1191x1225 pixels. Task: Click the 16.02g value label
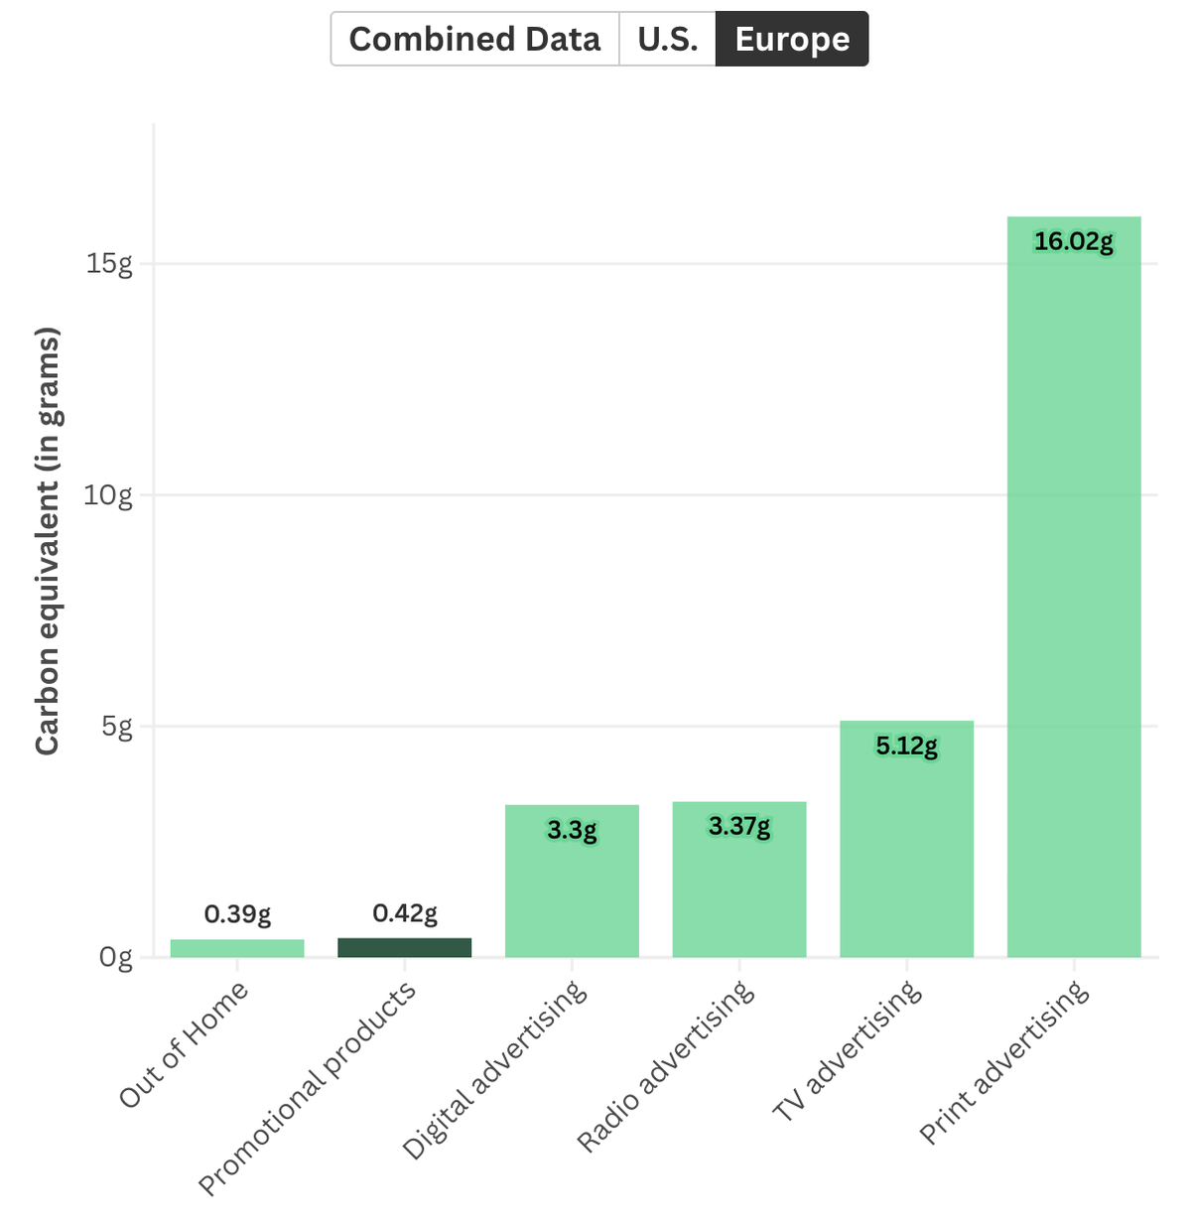point(1074,241)
